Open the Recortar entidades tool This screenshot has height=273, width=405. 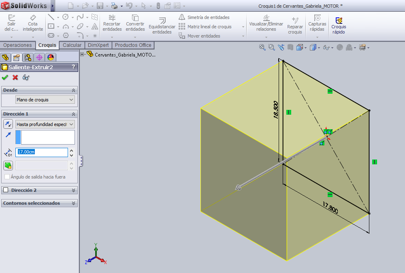coord(112,25)
